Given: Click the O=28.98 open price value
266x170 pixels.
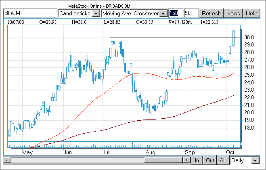Looking at the screenshot, I should pos(48,22).
